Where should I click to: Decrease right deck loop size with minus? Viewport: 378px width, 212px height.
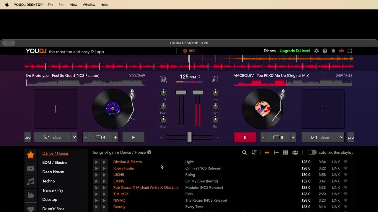[263, 138]
